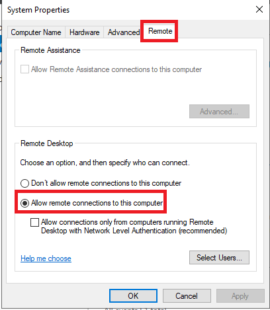Click the 'Desktop with Network Level Authentication' label line
The image size is (270, 310).
pos(134,231)
